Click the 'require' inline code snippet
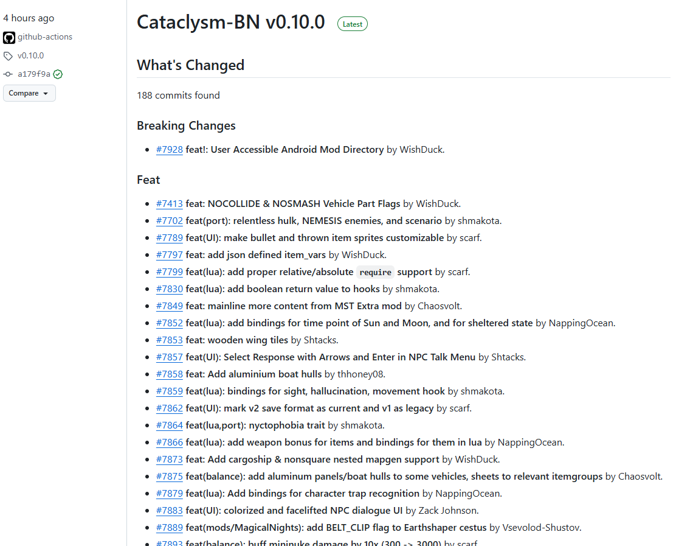This screenshot has height=546, width=676. point(376,272)
